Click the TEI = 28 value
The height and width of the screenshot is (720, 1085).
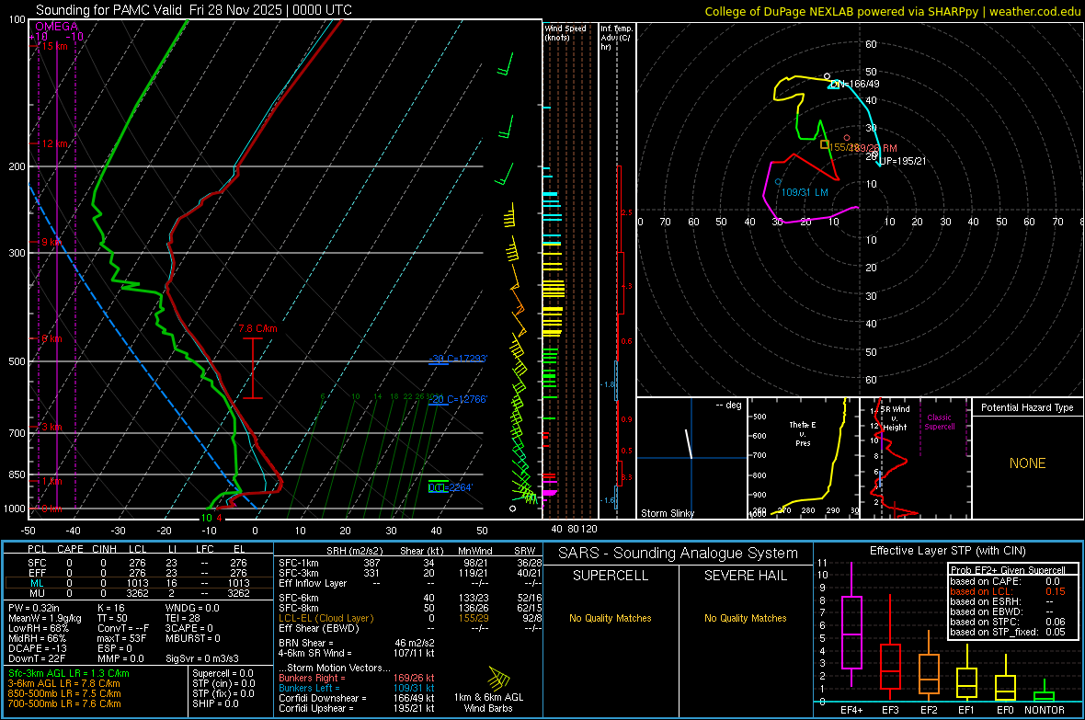coord(183,618)
